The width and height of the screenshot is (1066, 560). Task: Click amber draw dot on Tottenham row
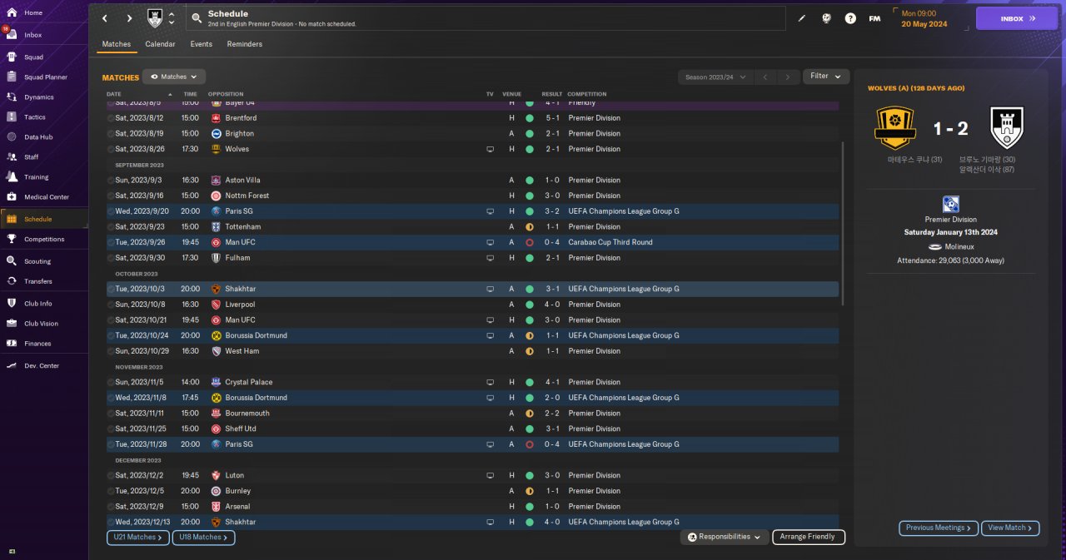pyautogui.click(x=529, y=226)
